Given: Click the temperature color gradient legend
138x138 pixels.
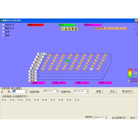Looking at the screenshot, I should point(130,73).
